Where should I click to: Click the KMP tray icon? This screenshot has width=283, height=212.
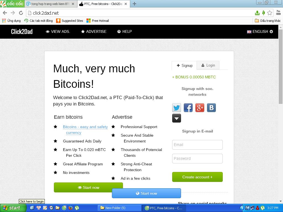247,208
